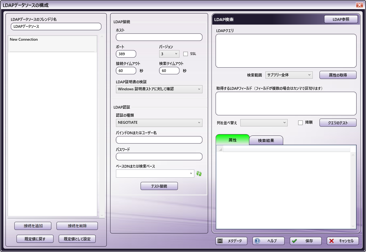Screen dimensions: 366x252
Task: Close the LDAPデータソースの構成 window
Action: pyautogui.click(x=359, y=5)
